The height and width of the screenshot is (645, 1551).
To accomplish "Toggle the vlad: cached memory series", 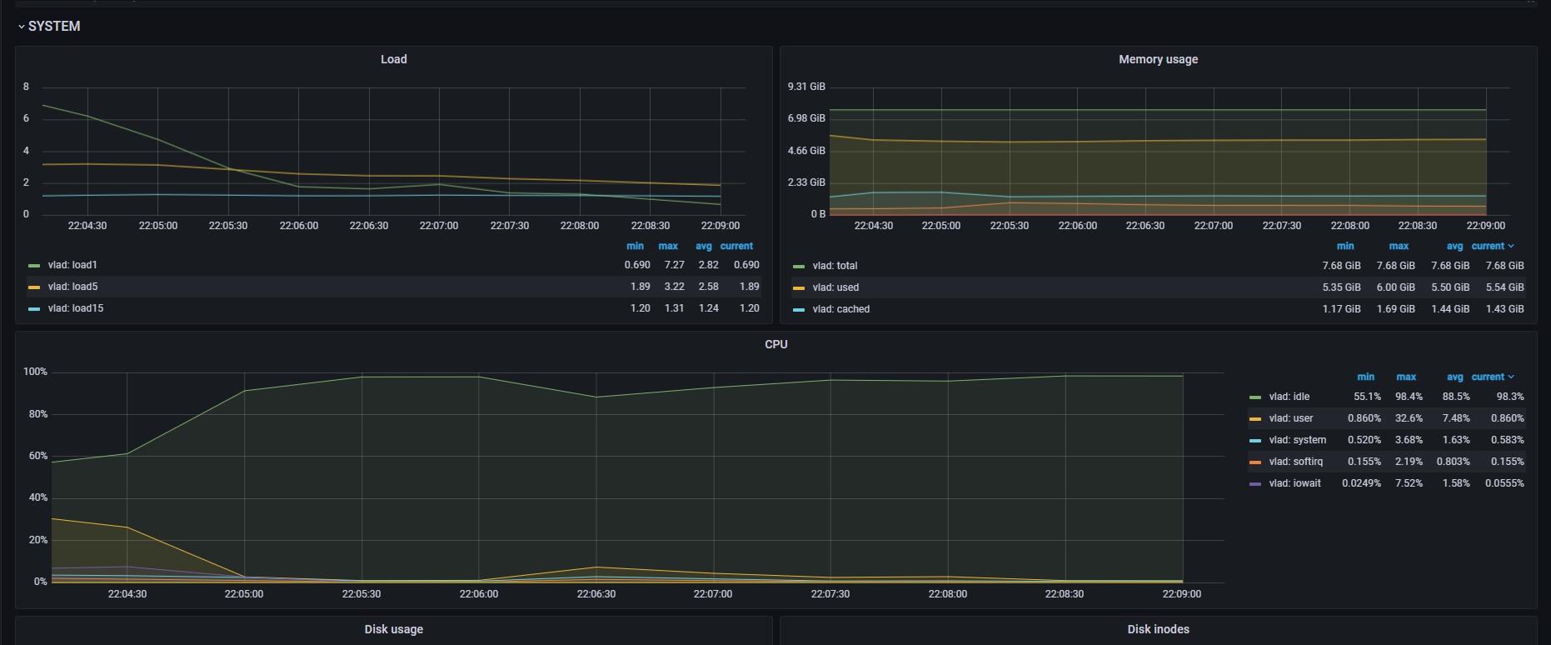I will tap(841, 309).
